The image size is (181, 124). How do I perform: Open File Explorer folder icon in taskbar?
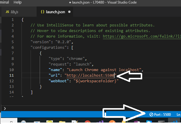(62, 121)
